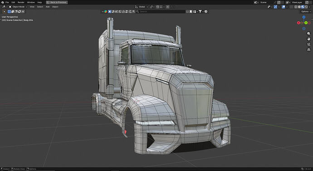Toggle viewport overlays button
This screenshot has width=313, height=171.
(284, 7)
